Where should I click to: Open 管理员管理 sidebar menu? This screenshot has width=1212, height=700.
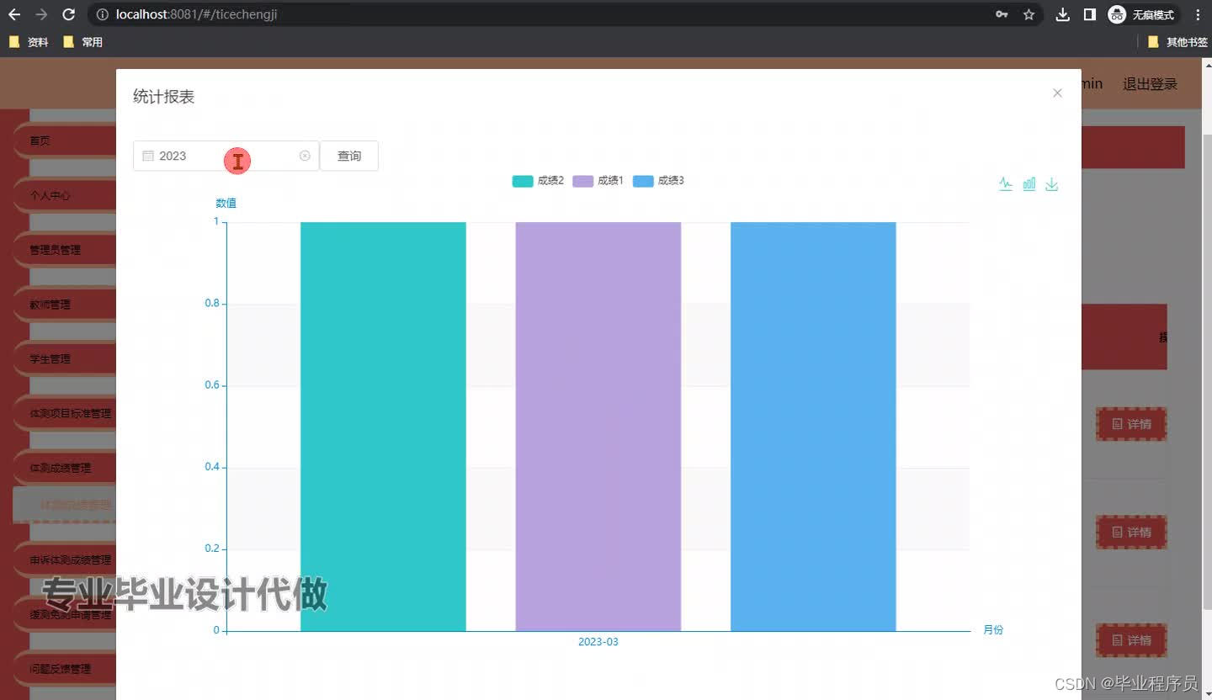tap(64, 250)
